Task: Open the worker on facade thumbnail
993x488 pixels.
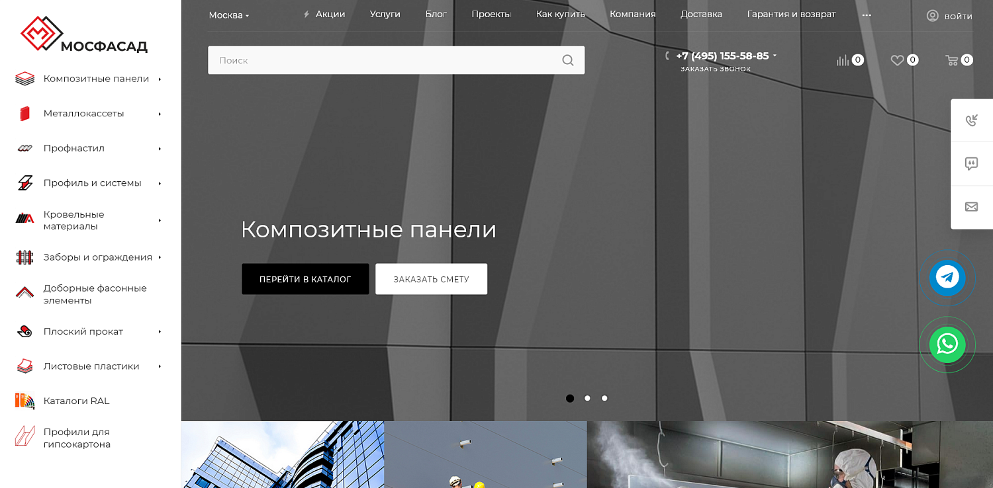Action: coord(485,455)
